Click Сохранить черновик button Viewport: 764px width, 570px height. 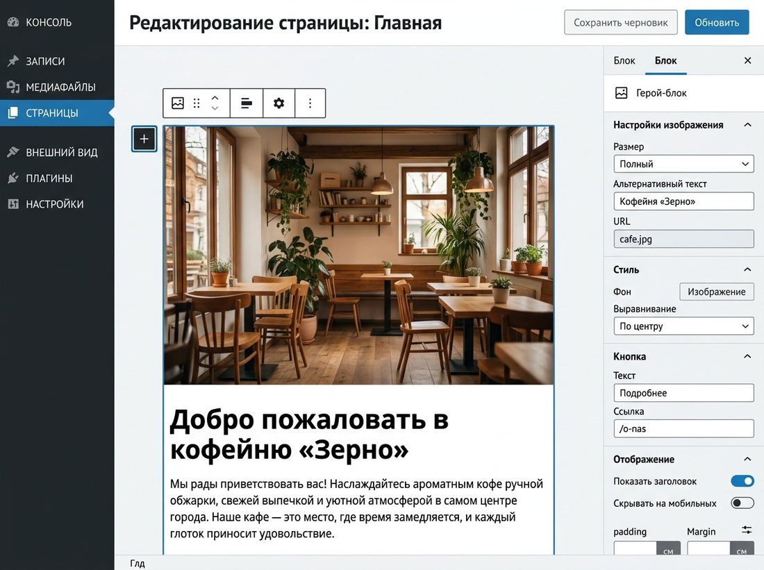[x=621, y=22]
